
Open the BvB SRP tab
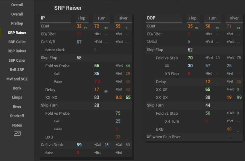(17, 70)
